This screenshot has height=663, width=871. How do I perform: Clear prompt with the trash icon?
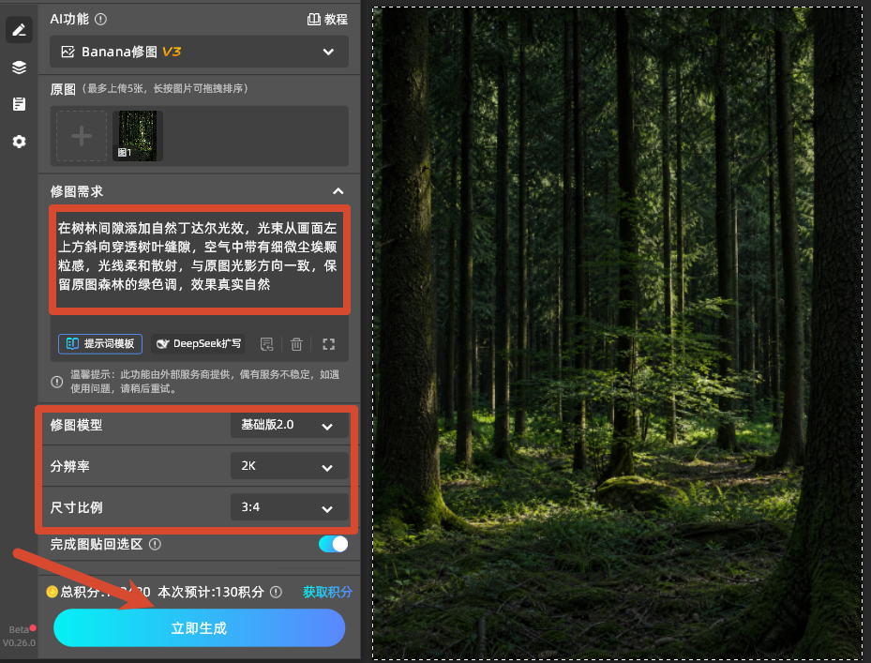pyautogui.click(x=296, y=344)
